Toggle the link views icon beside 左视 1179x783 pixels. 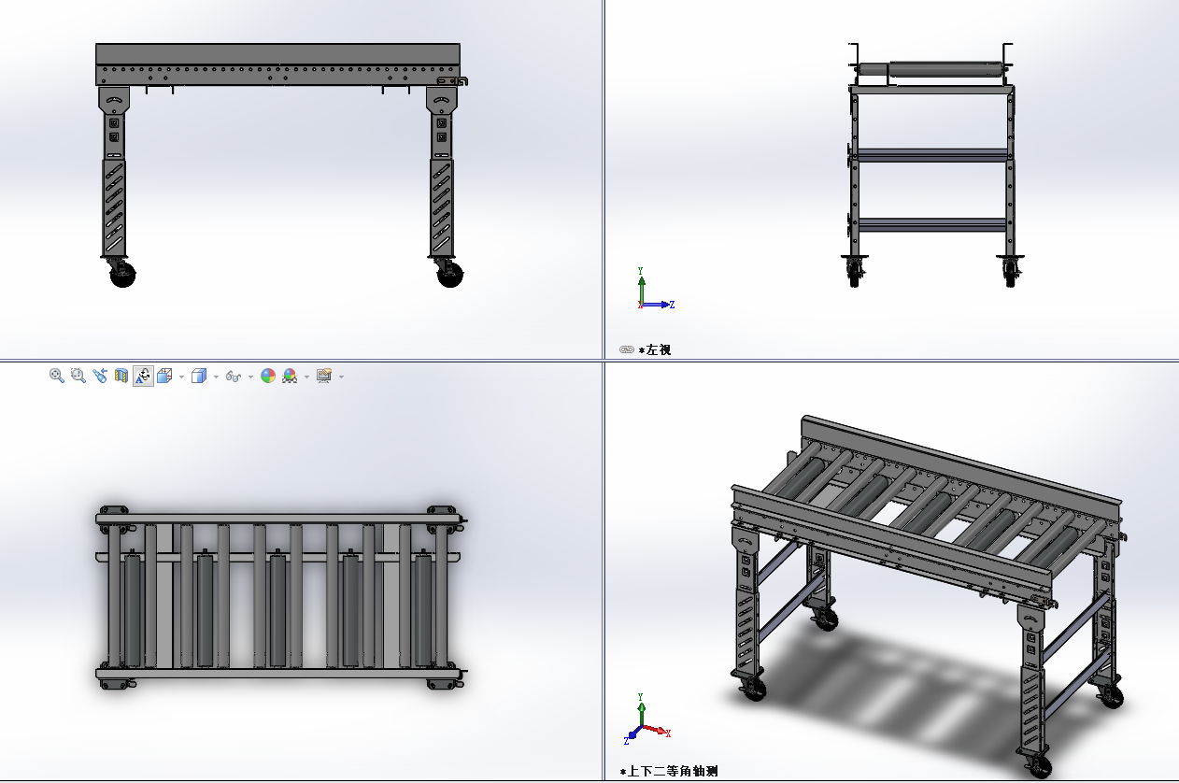click(627, 349)
